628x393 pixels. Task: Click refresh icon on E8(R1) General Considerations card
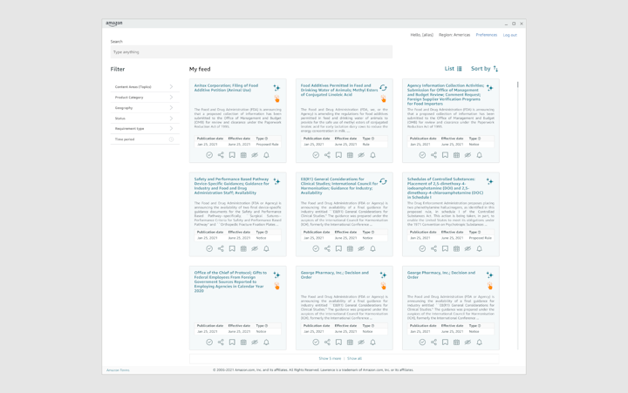click(x=383, y=181)
